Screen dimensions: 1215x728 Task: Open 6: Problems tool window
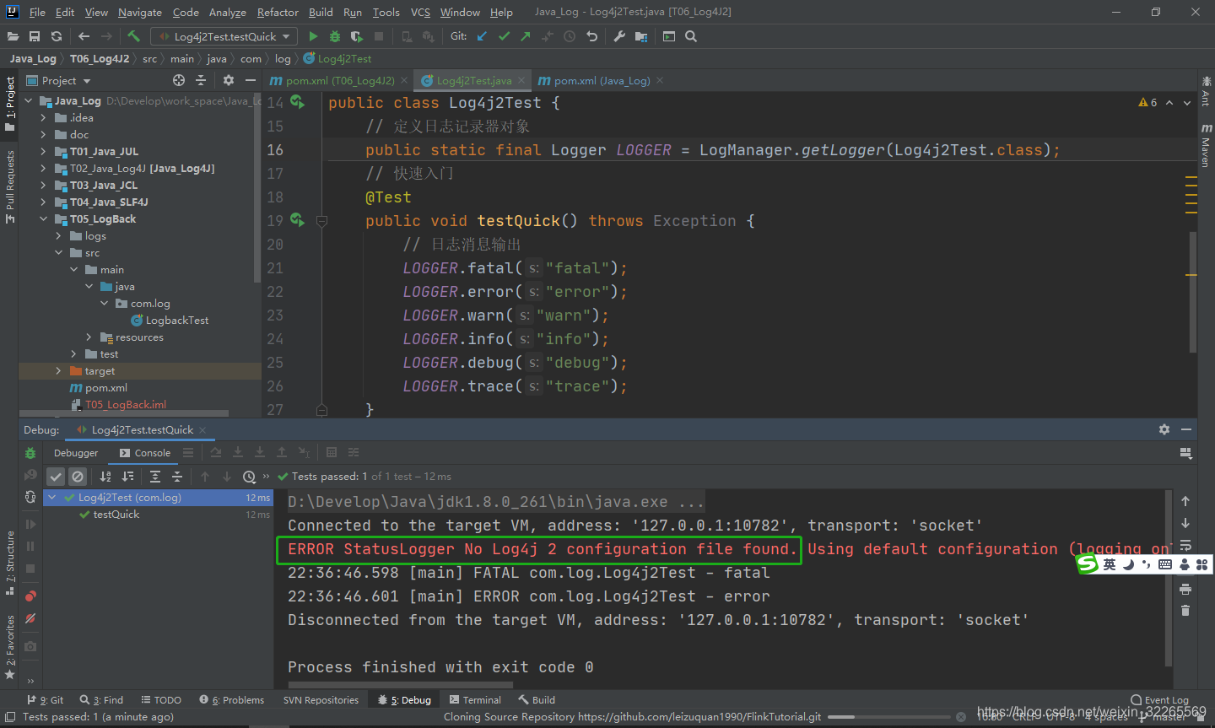coord(232,700)
